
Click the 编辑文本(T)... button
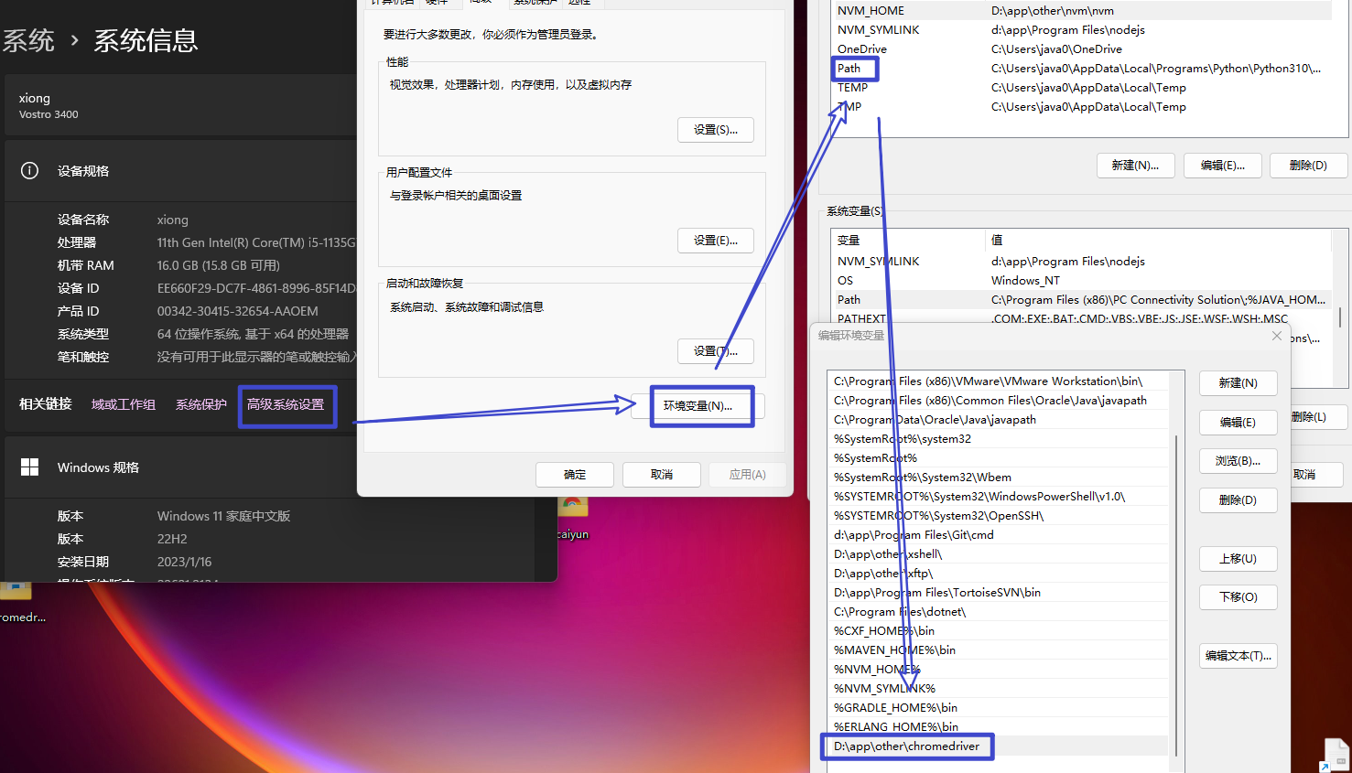pos(1238,656)
